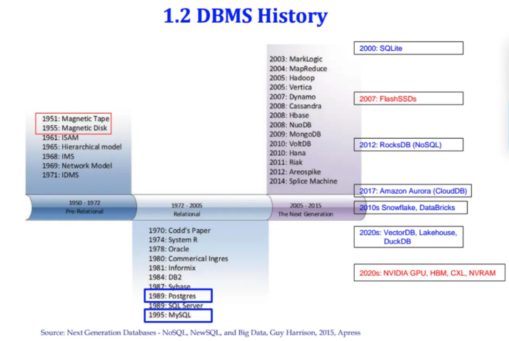The height and width of the screenshot is (341, 509).
Task: Select the '1961: ISAM' entry
Action: 61,137
